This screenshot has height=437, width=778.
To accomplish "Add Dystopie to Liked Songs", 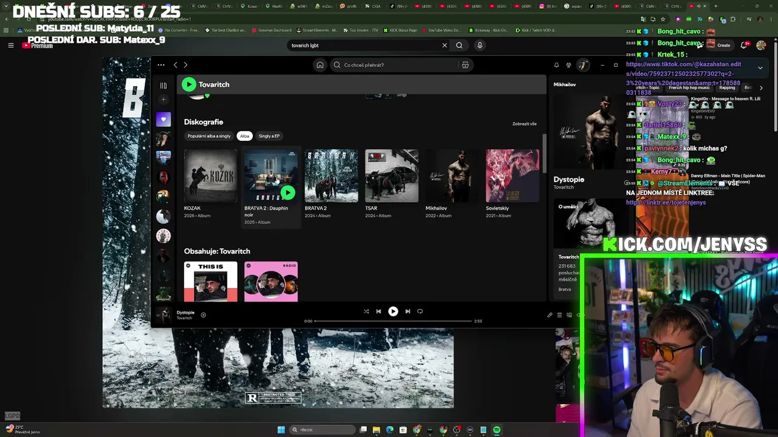I will pos(203,315).
